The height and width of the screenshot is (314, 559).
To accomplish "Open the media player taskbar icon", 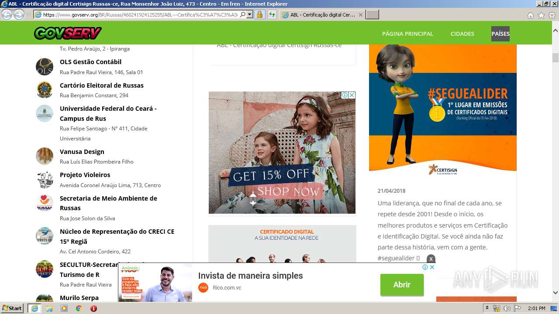I will [64, 308].
